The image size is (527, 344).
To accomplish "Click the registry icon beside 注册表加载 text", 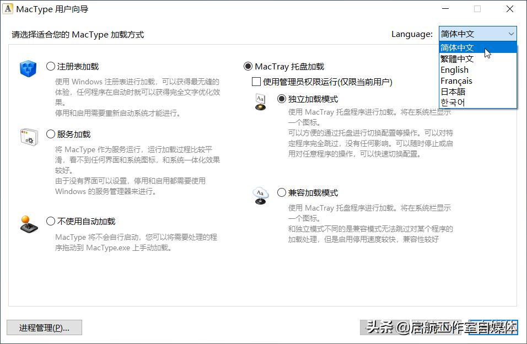I will click(x=28, y=69).
